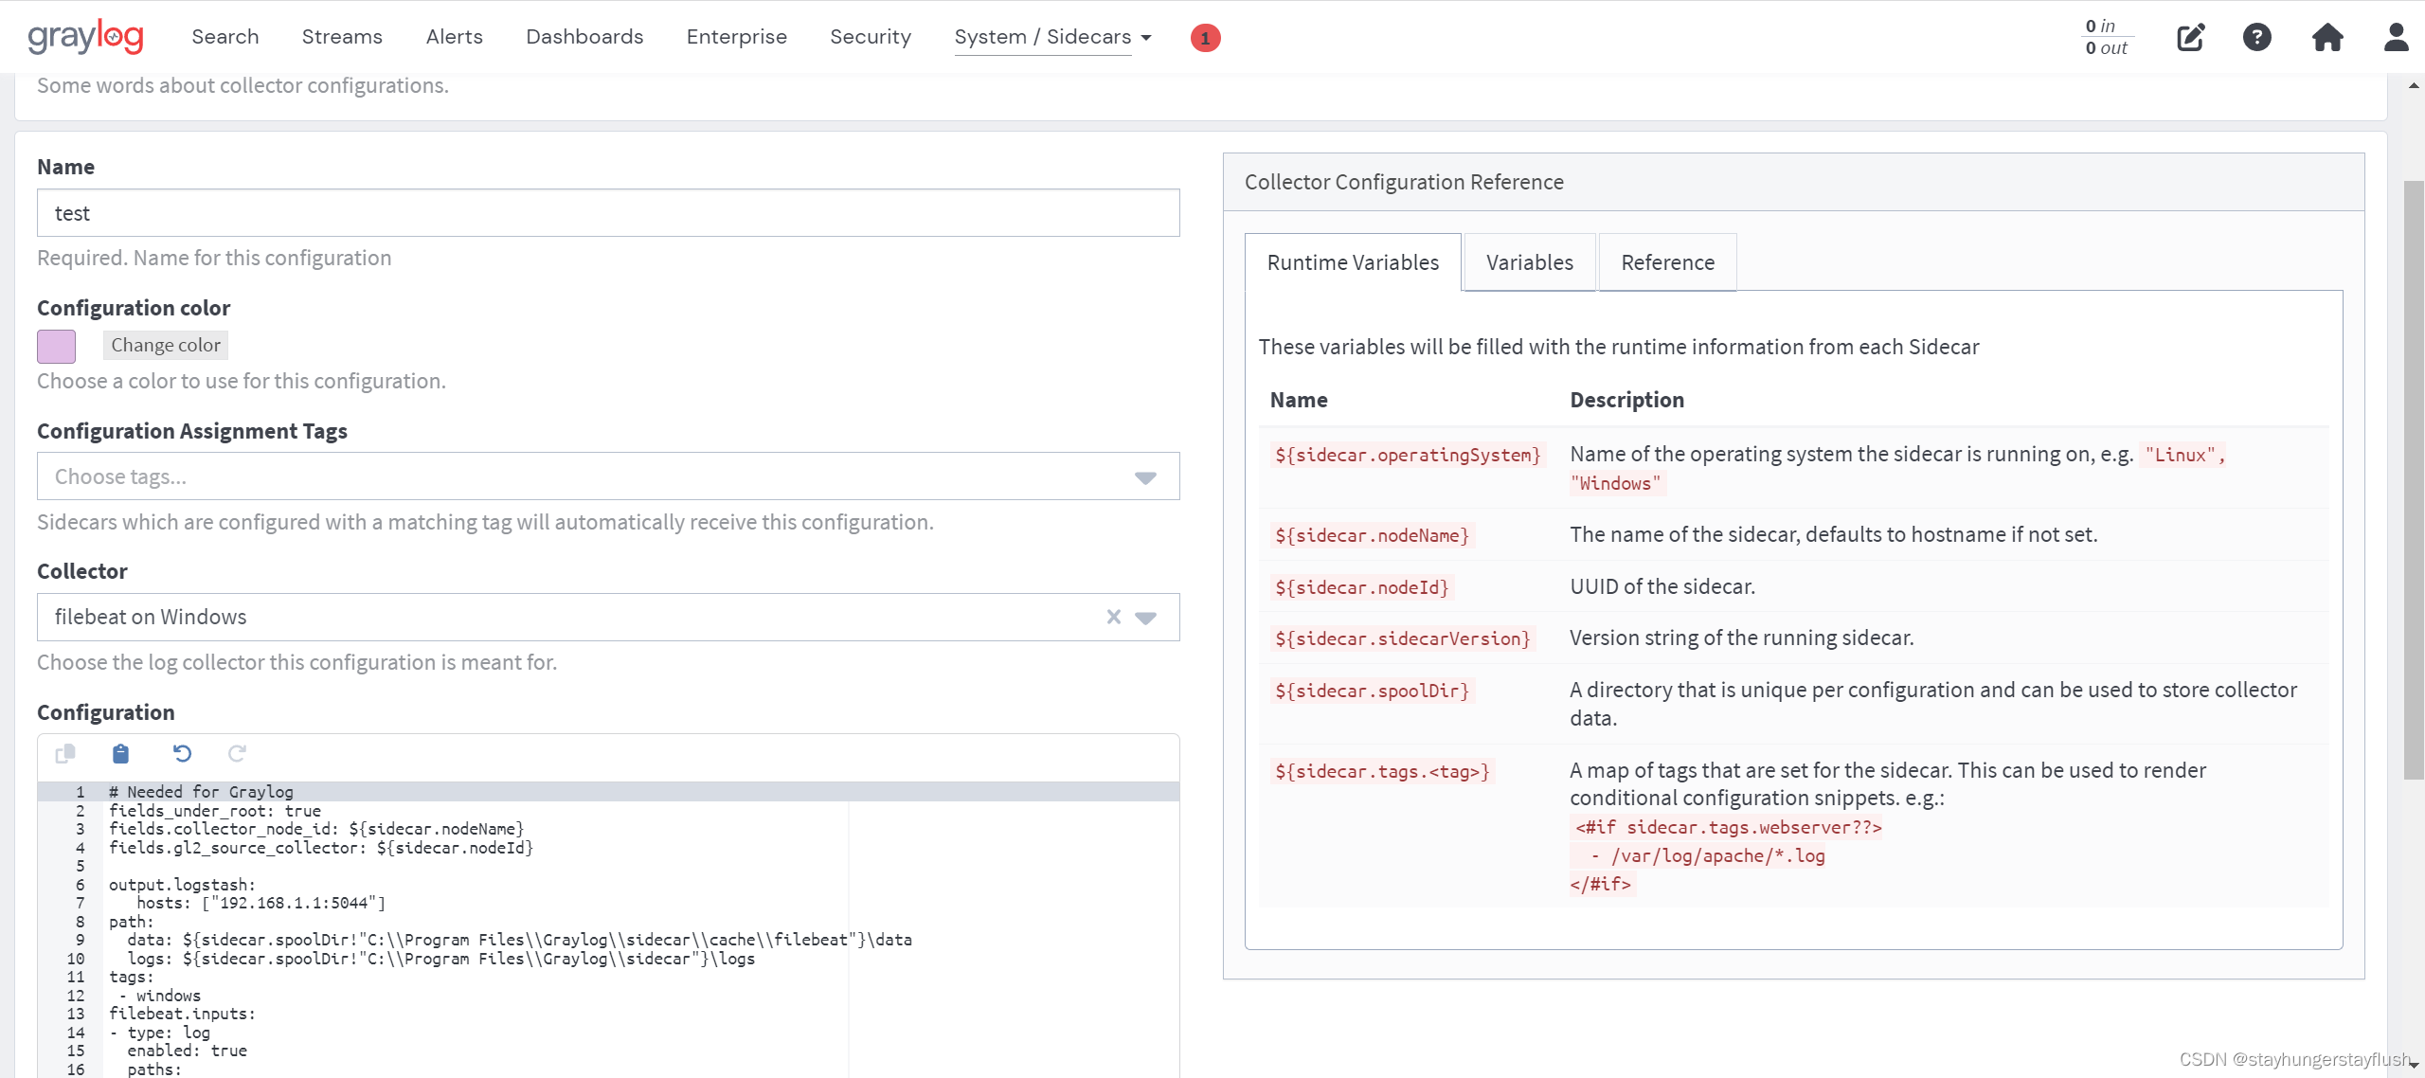Click the ${sidecar.nodeName} variable in the table

[x=1372, y=536]
